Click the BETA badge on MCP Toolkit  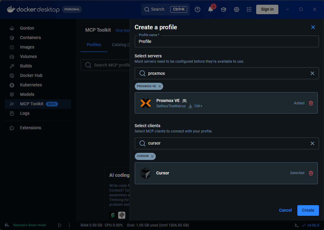[x=52, y=104]
